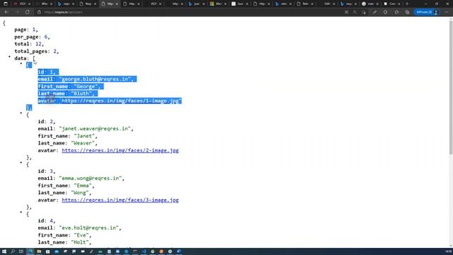Click the 'total: 12' line

29,44
